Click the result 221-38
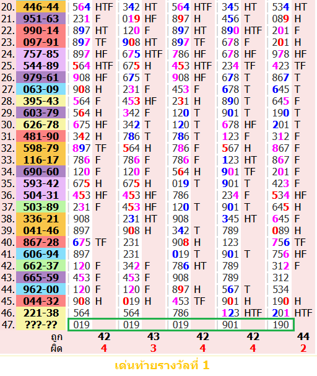The image size is (317, 376). [x=41, y=312]
